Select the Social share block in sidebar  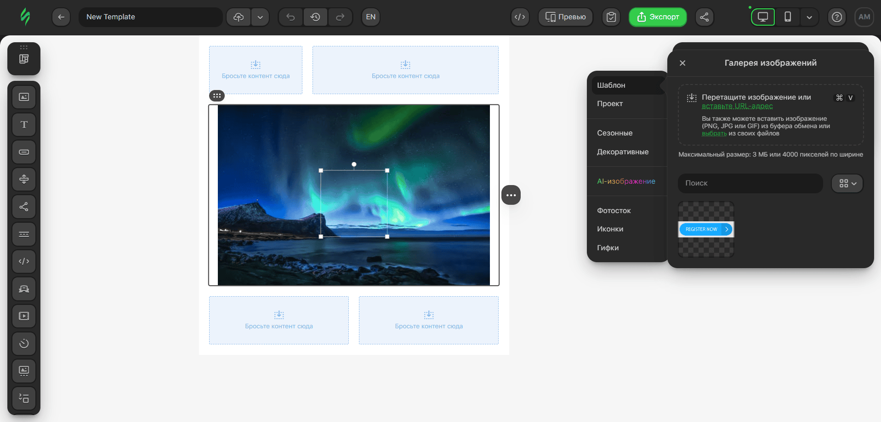click(x=24, y=207)
